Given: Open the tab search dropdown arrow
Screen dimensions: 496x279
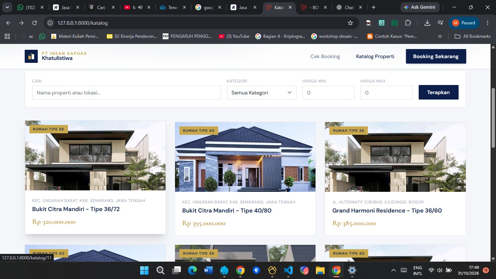Looking at the screenshot, I should coord(7,7).
